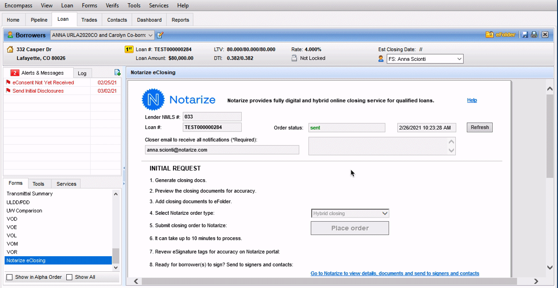Toggle Show All checkbox

pos(70,277)
